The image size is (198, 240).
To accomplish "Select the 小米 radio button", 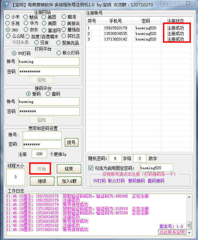I will [7, 17].
